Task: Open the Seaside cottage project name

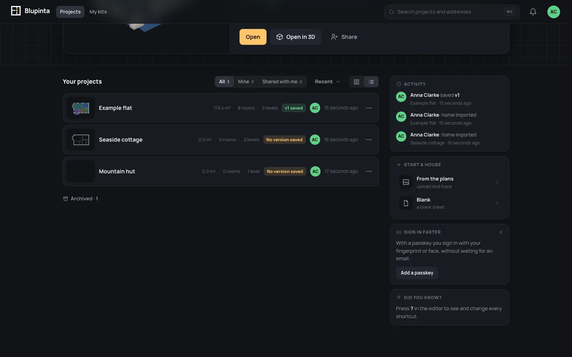Action: pyautogui.click(x=121, y=140)
